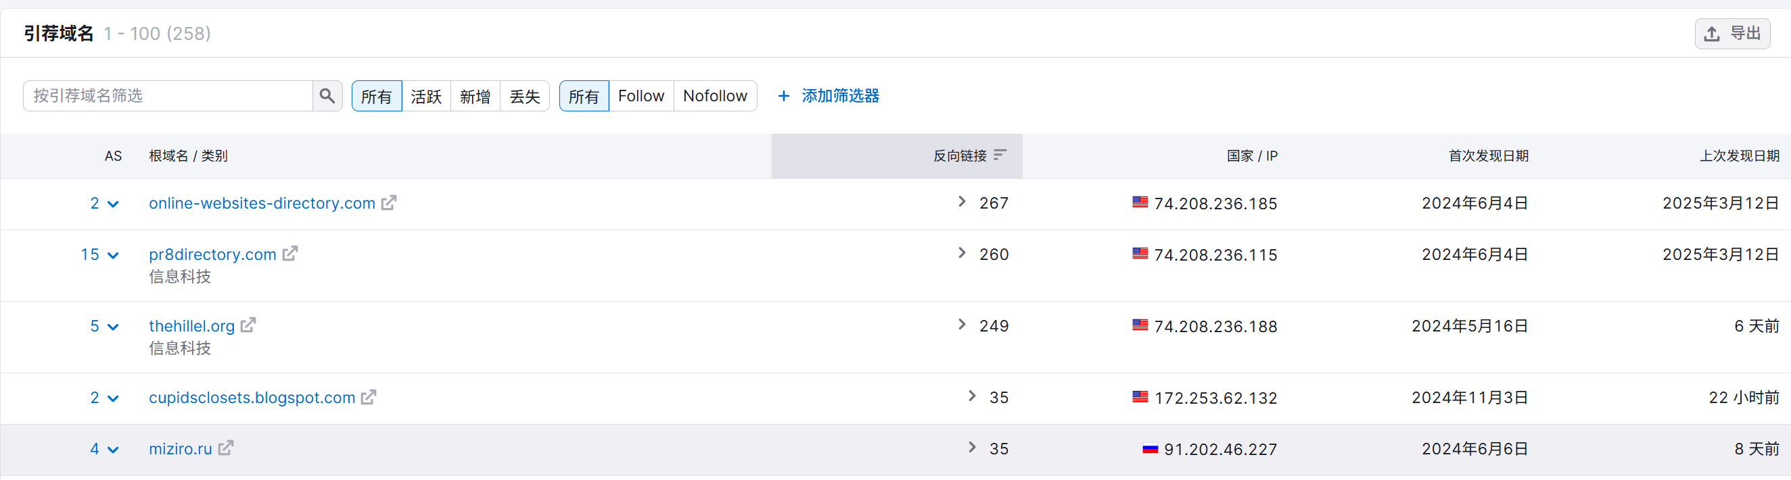Image resolution: width=1791 pixels, height=480 pixels.
Task: Focus the 按引荐域名筛选 search field
Action: click(x=168, y=96)
